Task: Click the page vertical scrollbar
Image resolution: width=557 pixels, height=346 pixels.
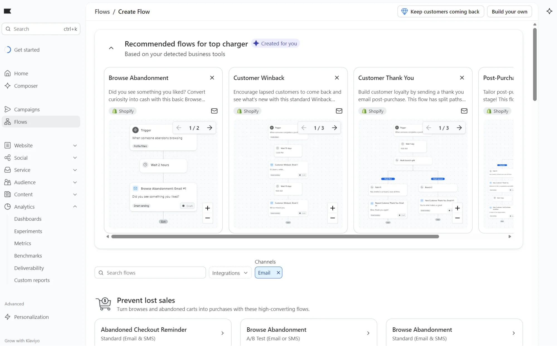Action: pyautogui.click(x=535, y=64)
